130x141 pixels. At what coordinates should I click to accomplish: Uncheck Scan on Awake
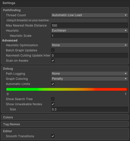point(53,61)
